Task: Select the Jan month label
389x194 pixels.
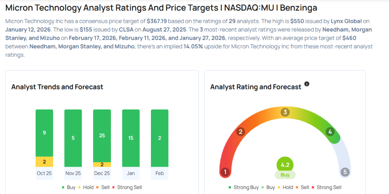Action: (x=131, y=173)
